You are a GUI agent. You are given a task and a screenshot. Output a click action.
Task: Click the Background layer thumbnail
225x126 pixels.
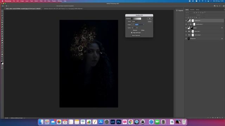pyautogui.click(x=189, y=38)
